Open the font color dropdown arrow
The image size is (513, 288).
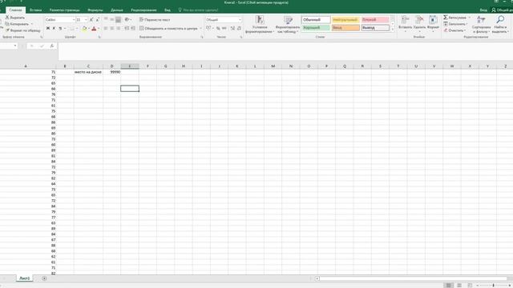[99, 29]
